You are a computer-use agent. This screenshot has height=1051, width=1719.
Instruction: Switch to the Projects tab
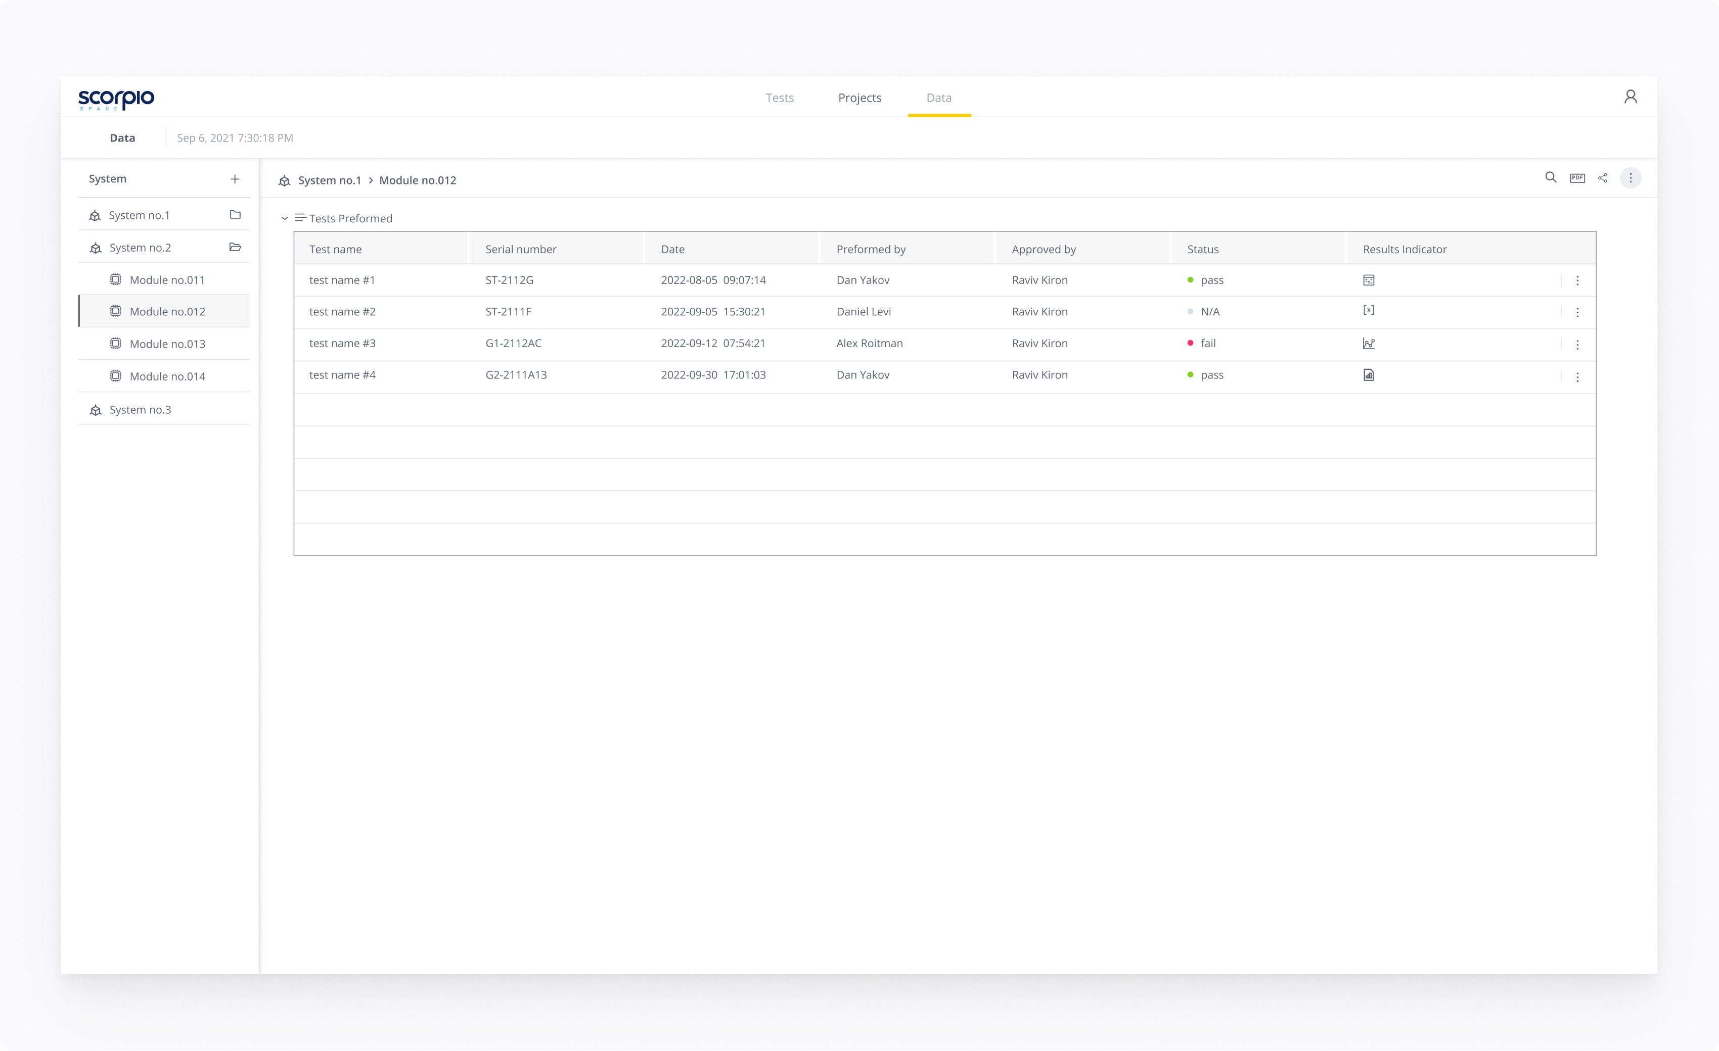[x=859, y=98]
